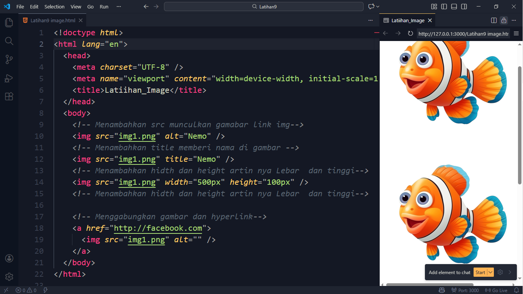Open the Run and Debug view
The height and width of the screenshot is (294, 523).
tap(9, 78)
